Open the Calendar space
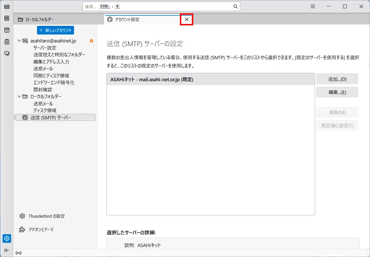This screenshot has height=257, width=370. (7, 30)
